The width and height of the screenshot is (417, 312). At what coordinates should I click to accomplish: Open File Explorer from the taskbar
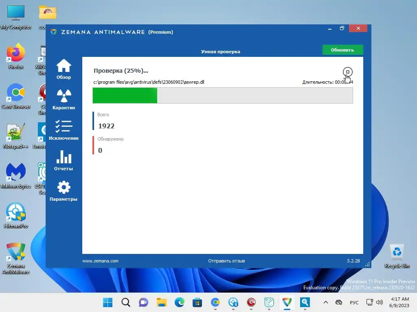tap(161, 302)
